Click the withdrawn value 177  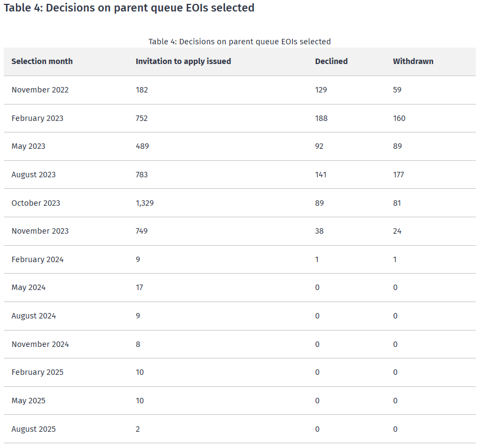pyautogui.click(x=399, y=175)
